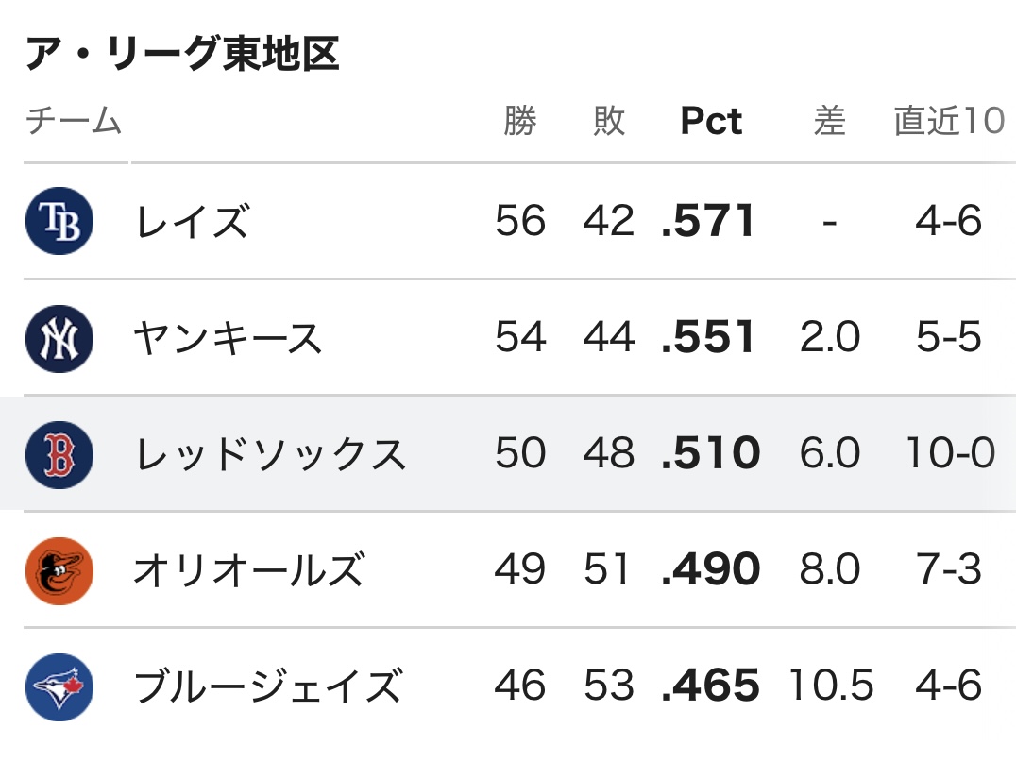Click Blue Jays 10.5 games behind value
This screenshot has height=762, width=1016.
click(831, 686)
